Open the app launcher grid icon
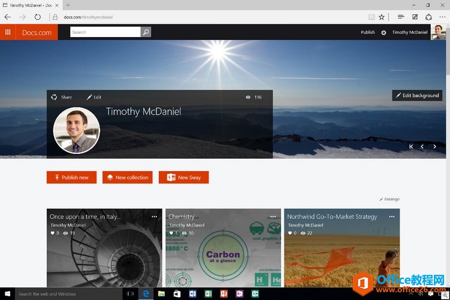The image size is (450, 300). pyautogui.click(x=8, y=32)
